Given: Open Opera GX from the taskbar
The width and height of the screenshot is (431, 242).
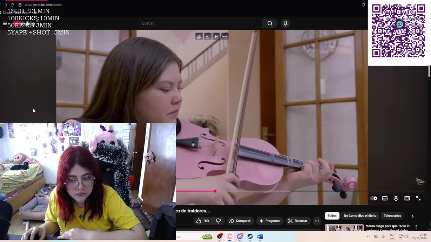Looking at the screenshot, I should click(x=230, y=237).
